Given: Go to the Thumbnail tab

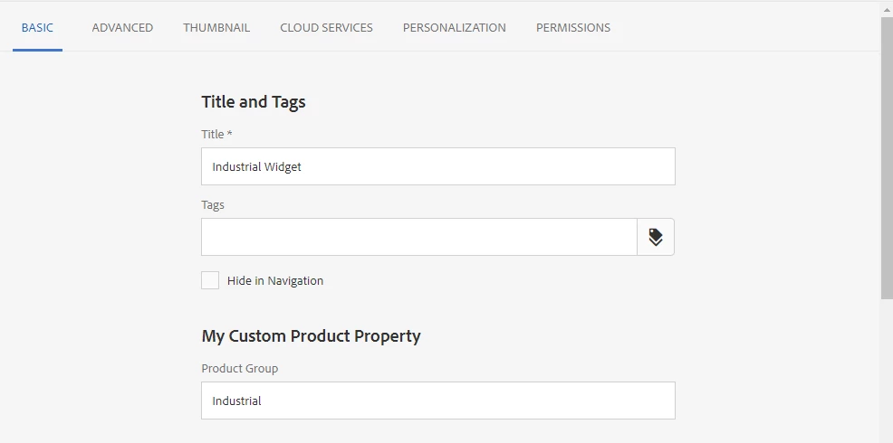Looking at the screenshot, I should 216,27.
